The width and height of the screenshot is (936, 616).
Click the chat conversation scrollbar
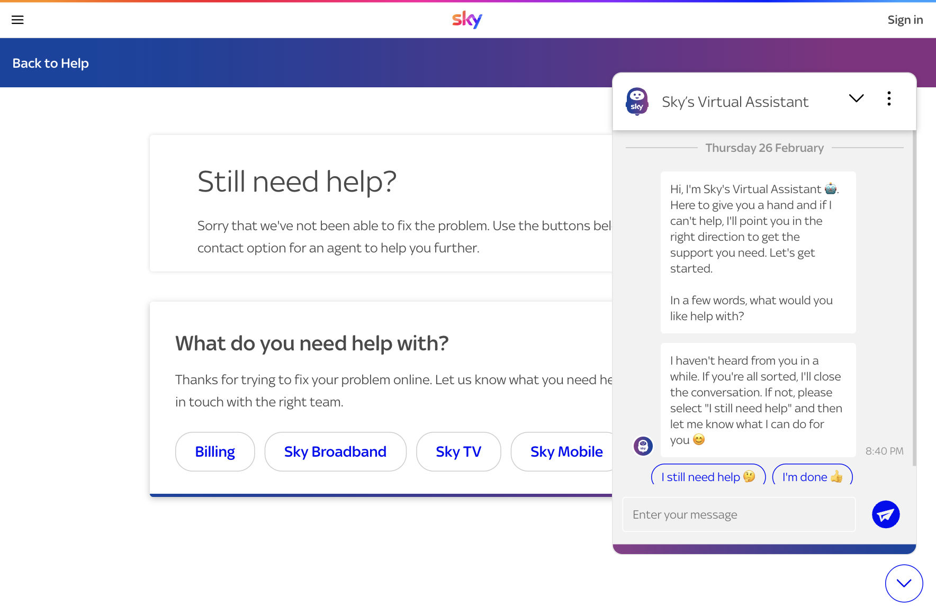click(914, 296)
